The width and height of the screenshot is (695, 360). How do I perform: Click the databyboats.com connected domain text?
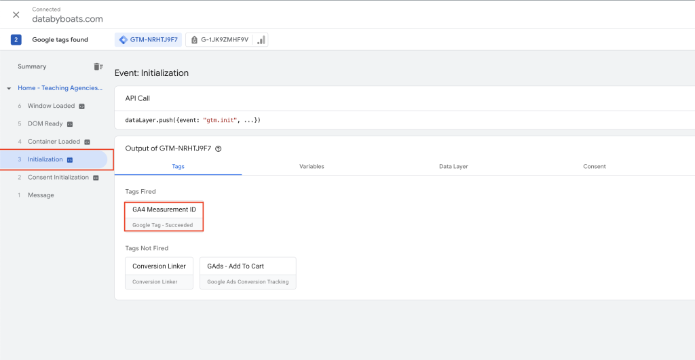point(67,19)
